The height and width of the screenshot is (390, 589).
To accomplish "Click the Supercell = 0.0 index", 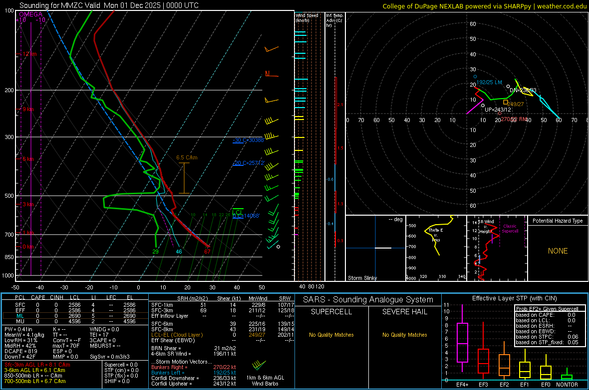I will click(x=121, y=365).
